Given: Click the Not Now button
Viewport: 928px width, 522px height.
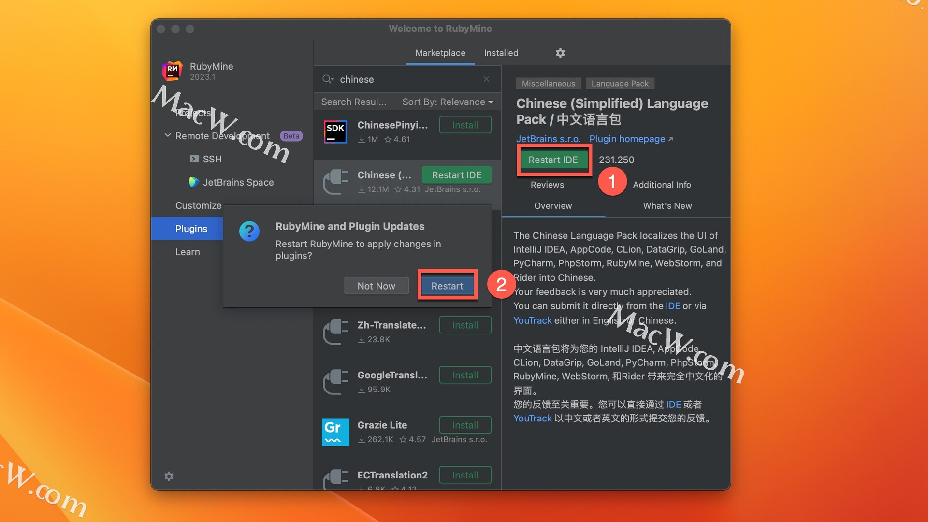Looking at the screenshot, I should tap(376, 285).
